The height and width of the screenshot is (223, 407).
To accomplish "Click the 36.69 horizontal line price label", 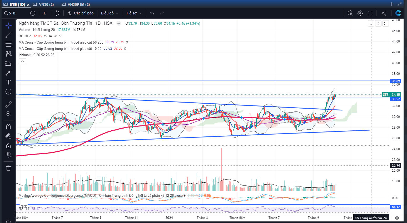I will point(396,81).
